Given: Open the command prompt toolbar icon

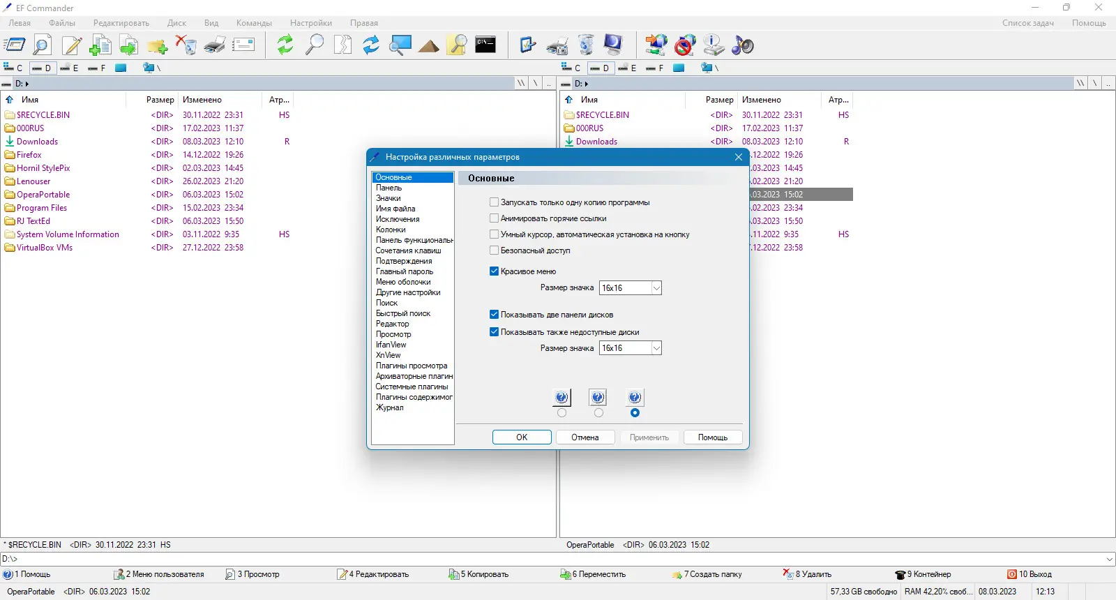Looking at the screenshot, I should [485, 45].
